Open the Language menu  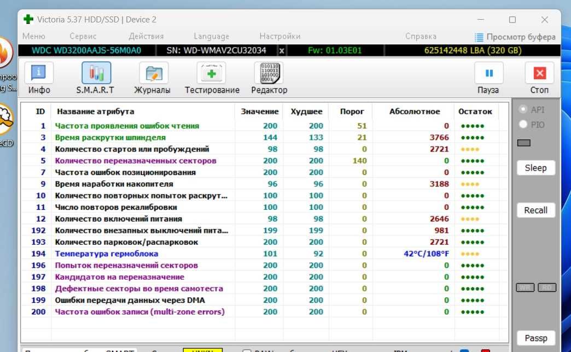click(212, 36)
